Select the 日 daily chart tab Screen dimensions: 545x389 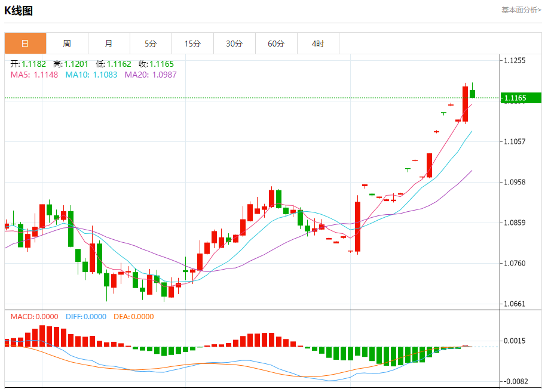click(x=25, y=44)
